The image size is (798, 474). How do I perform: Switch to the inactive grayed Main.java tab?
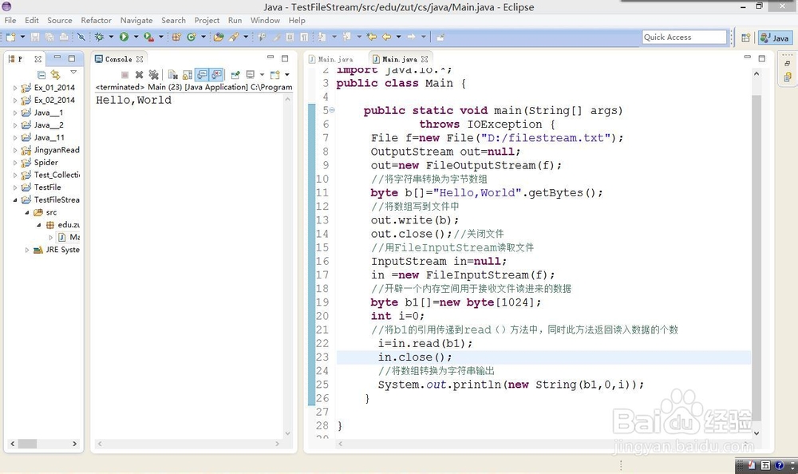[x=331, y=59]
